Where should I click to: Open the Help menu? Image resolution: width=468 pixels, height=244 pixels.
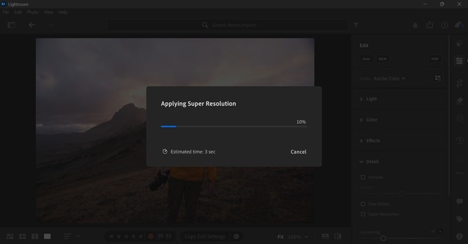63,12
